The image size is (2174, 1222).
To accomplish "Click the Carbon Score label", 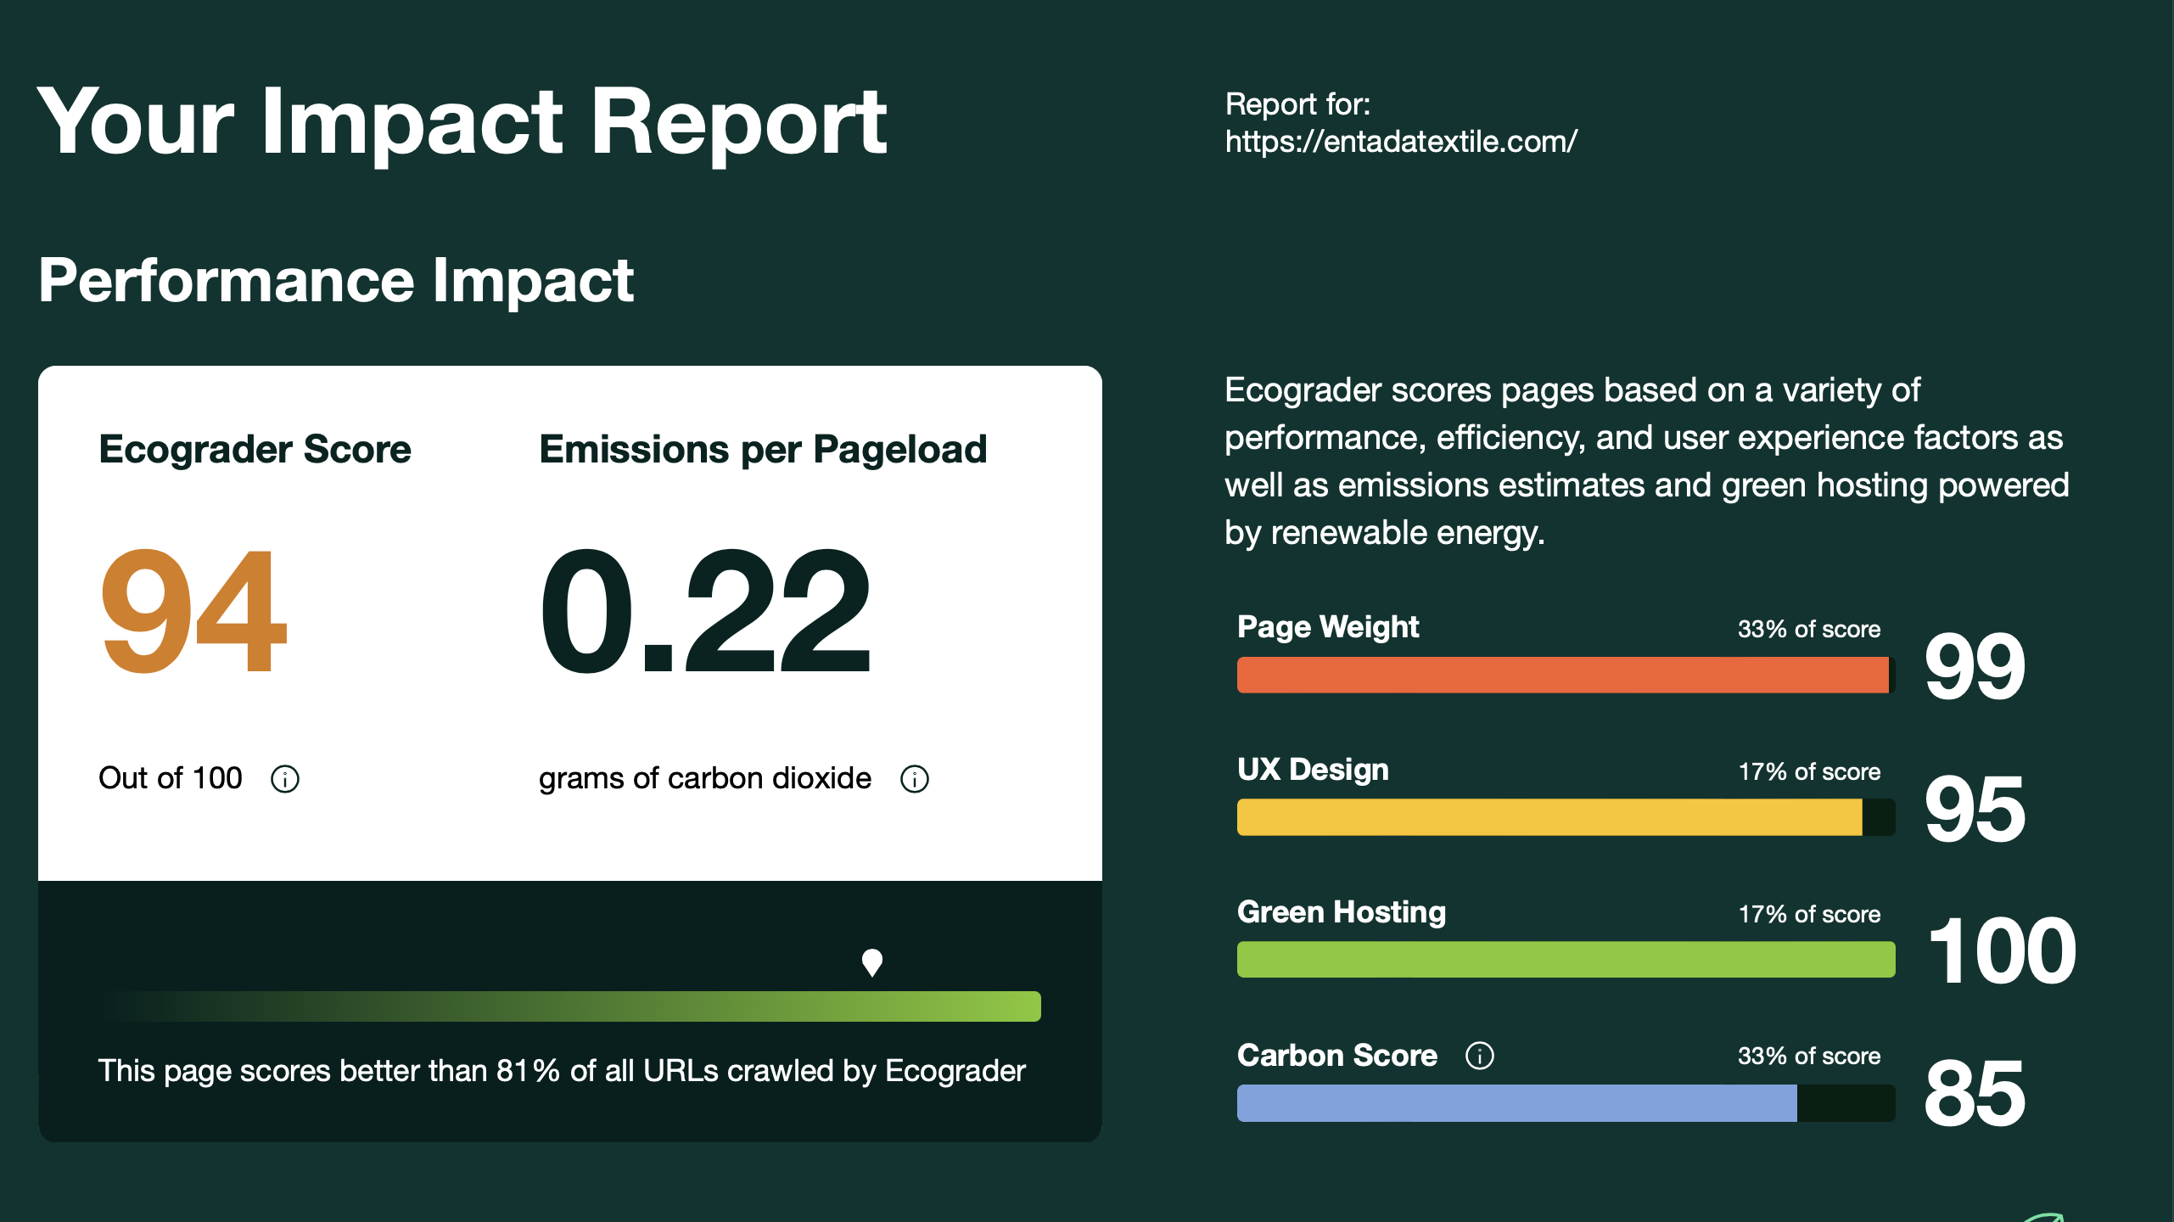I will 1337,1056.
